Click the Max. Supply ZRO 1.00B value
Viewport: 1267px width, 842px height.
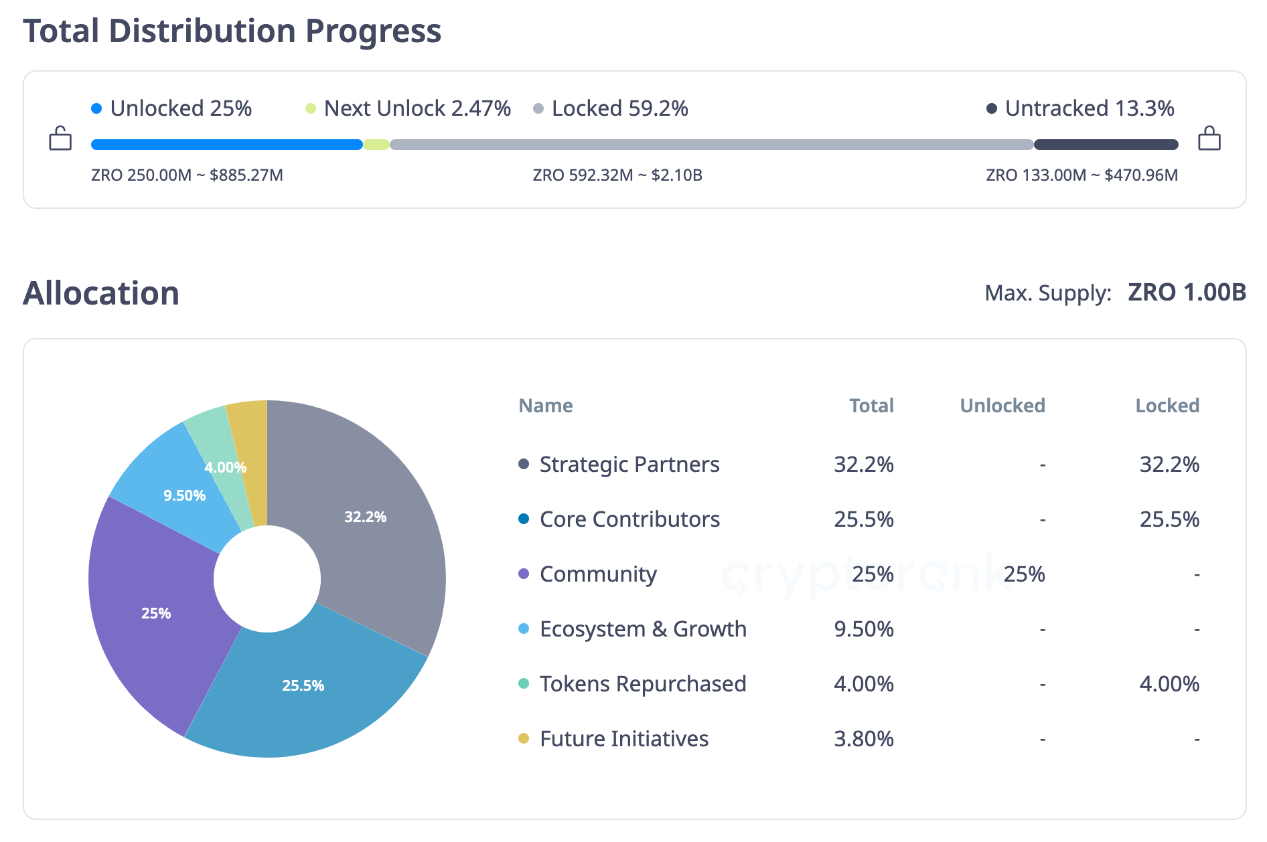pyautogui.click(x=1187, y=292)
